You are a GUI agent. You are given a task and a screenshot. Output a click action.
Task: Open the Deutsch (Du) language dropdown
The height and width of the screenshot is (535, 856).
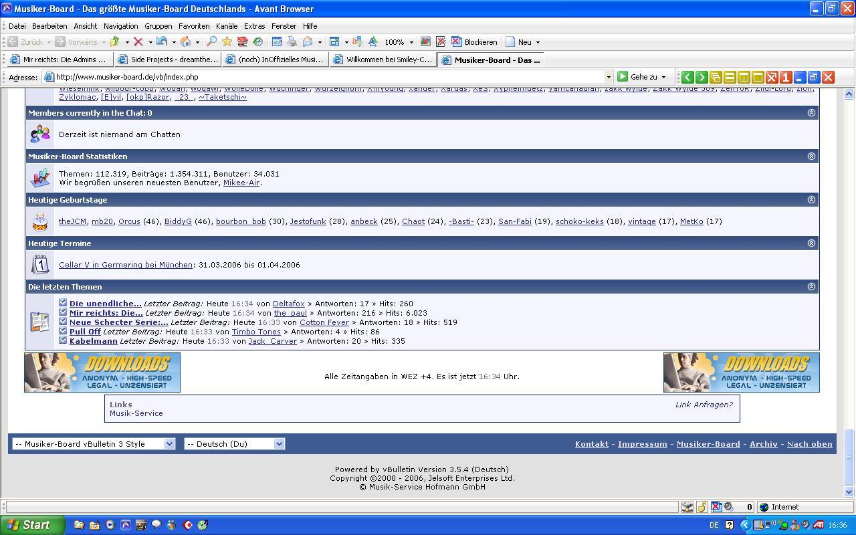(235, 443)
